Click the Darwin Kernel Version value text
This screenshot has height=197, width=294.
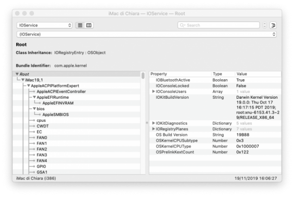[x=258, y=108]
